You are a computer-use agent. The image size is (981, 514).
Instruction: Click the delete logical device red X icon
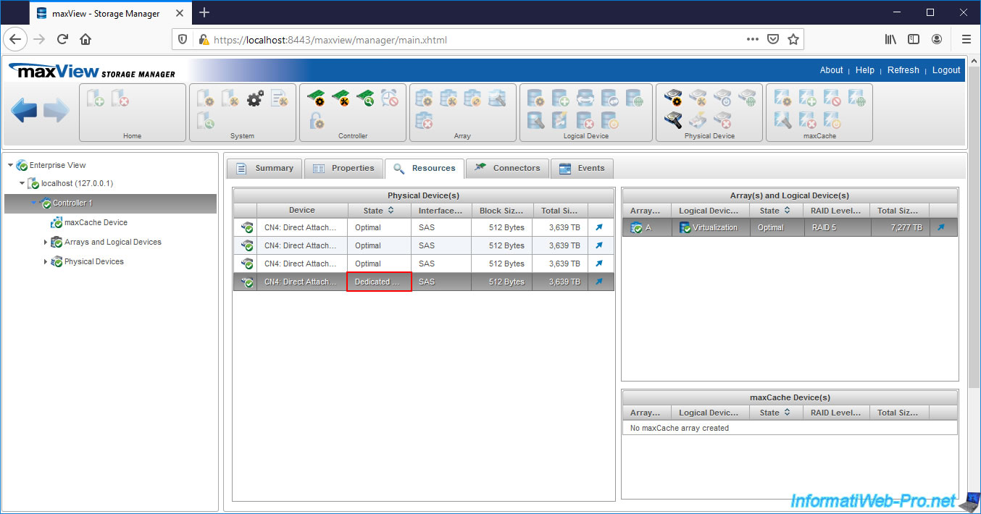(585, 121)
